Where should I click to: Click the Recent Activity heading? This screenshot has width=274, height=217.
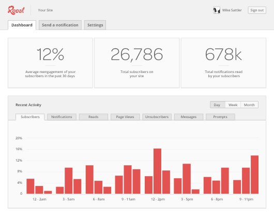(x=28, y=105)
